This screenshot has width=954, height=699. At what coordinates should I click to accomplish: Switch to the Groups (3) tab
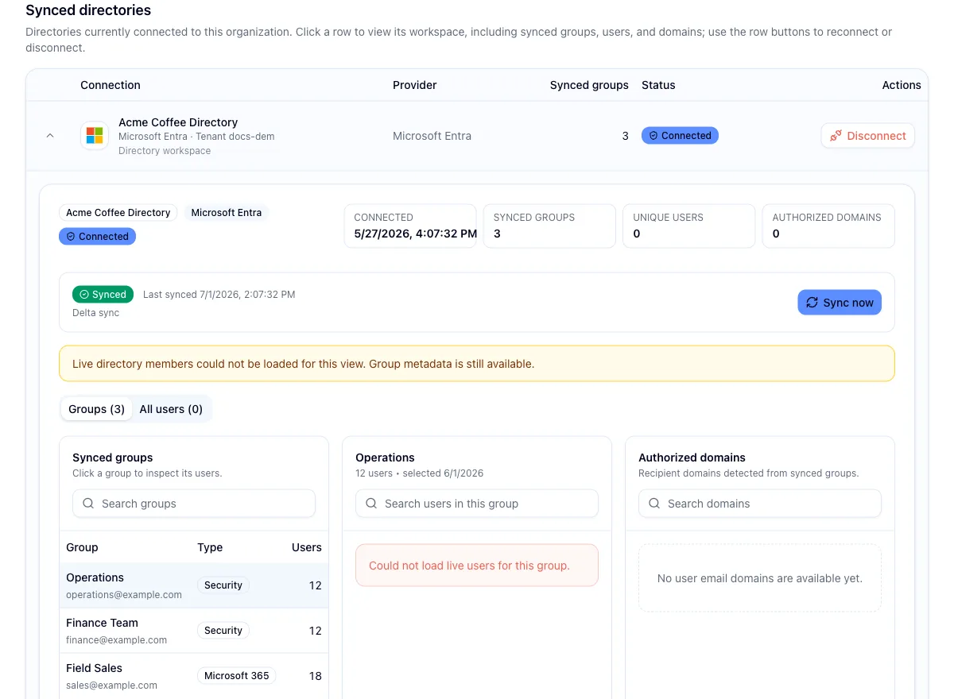tap(96, 409)
